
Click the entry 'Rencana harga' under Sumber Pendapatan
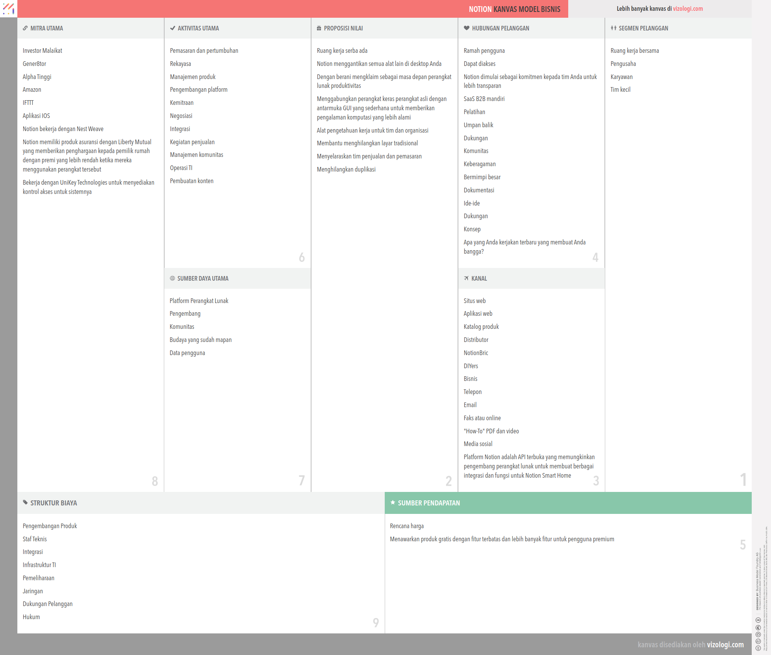tap(406, 525)
